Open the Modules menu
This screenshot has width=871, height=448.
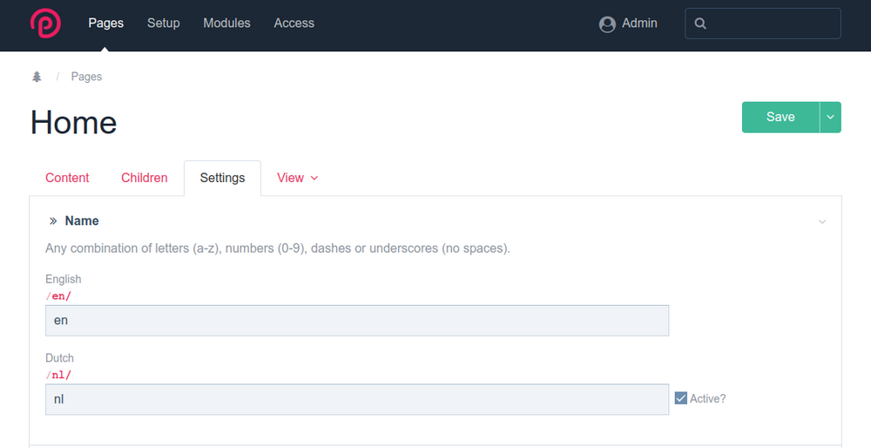tap(226, 24)
